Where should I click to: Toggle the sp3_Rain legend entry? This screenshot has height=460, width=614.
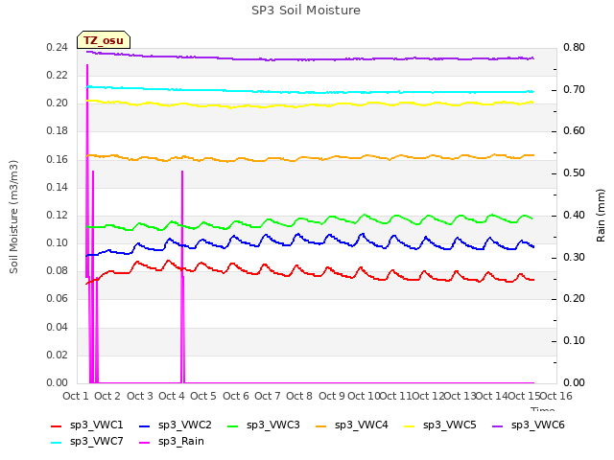[172, 442]
